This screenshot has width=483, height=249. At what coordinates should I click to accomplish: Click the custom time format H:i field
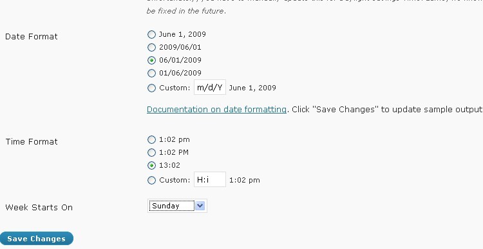click(x=210, y=179)
